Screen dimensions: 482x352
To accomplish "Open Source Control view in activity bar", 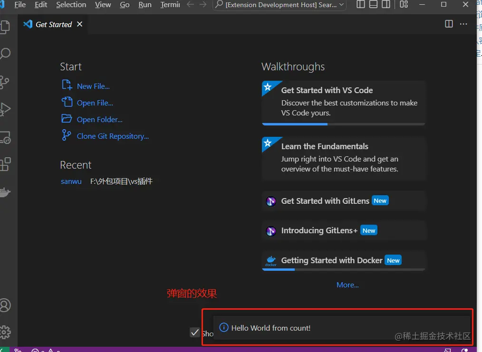I will tap(5, 82).
